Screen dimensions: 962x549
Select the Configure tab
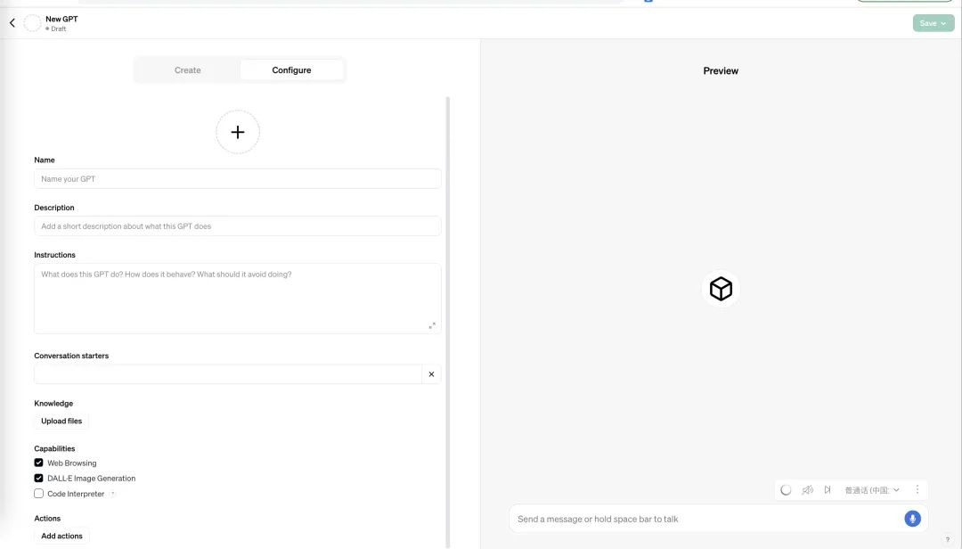[x=291, y=70]
